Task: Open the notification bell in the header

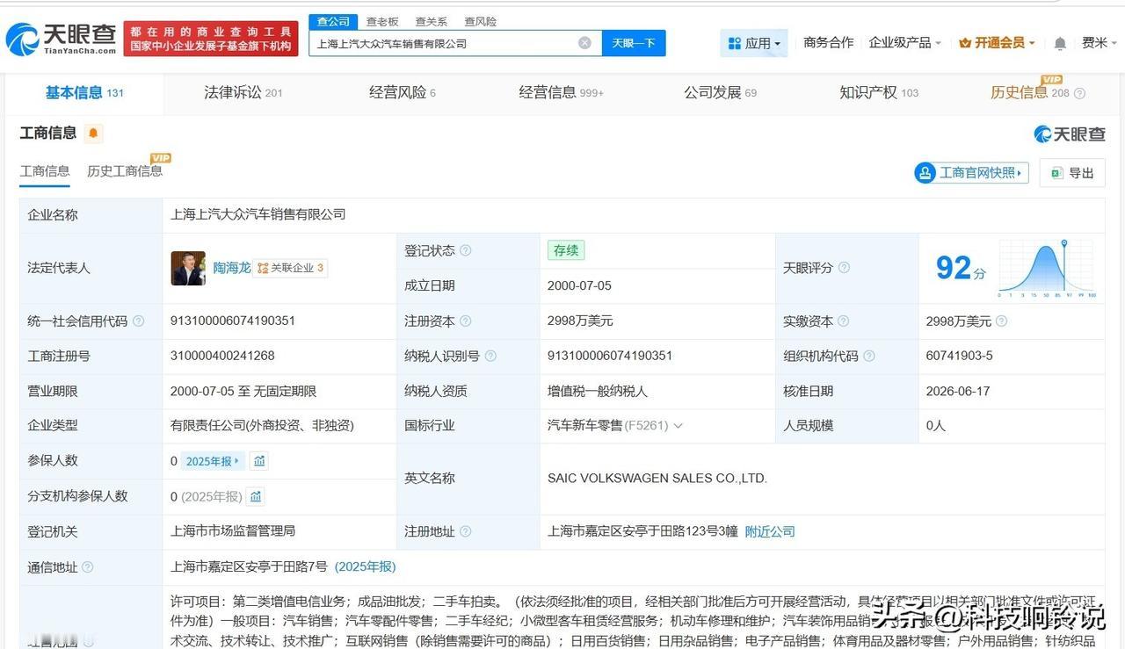Action: click(x=1060, y=43)
